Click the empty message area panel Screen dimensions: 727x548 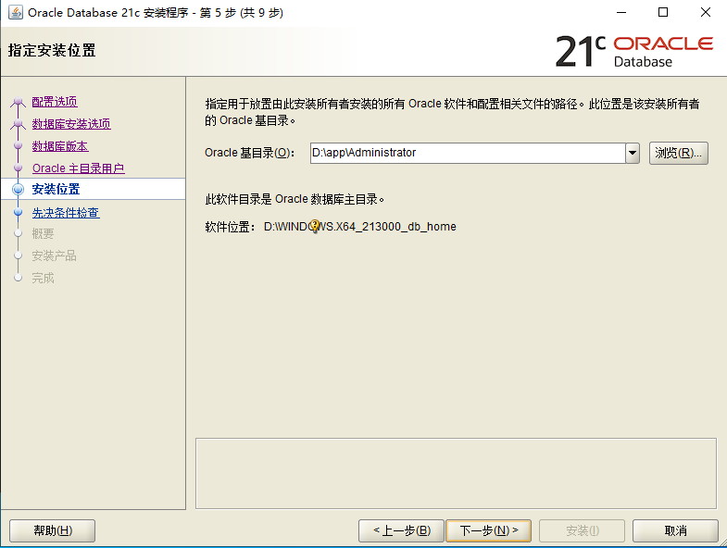457,473
